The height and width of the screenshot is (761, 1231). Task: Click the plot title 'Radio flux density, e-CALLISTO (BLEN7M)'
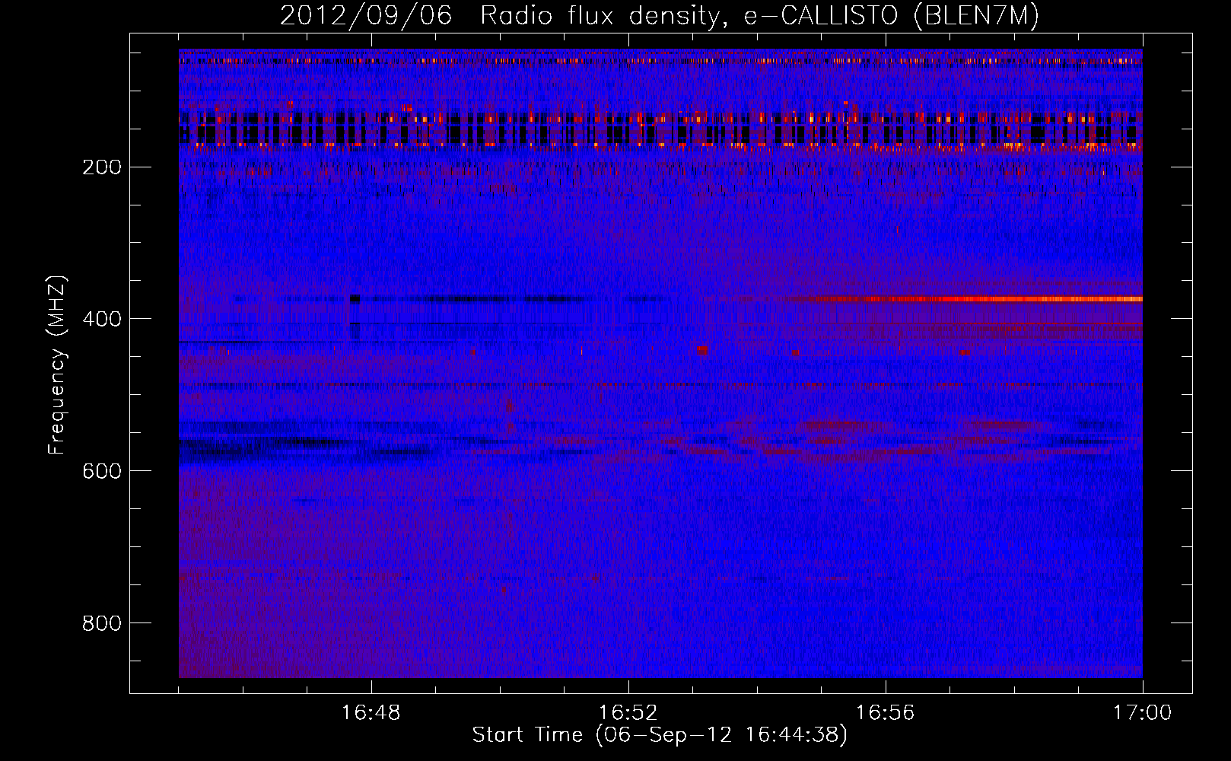coord(759,16)
